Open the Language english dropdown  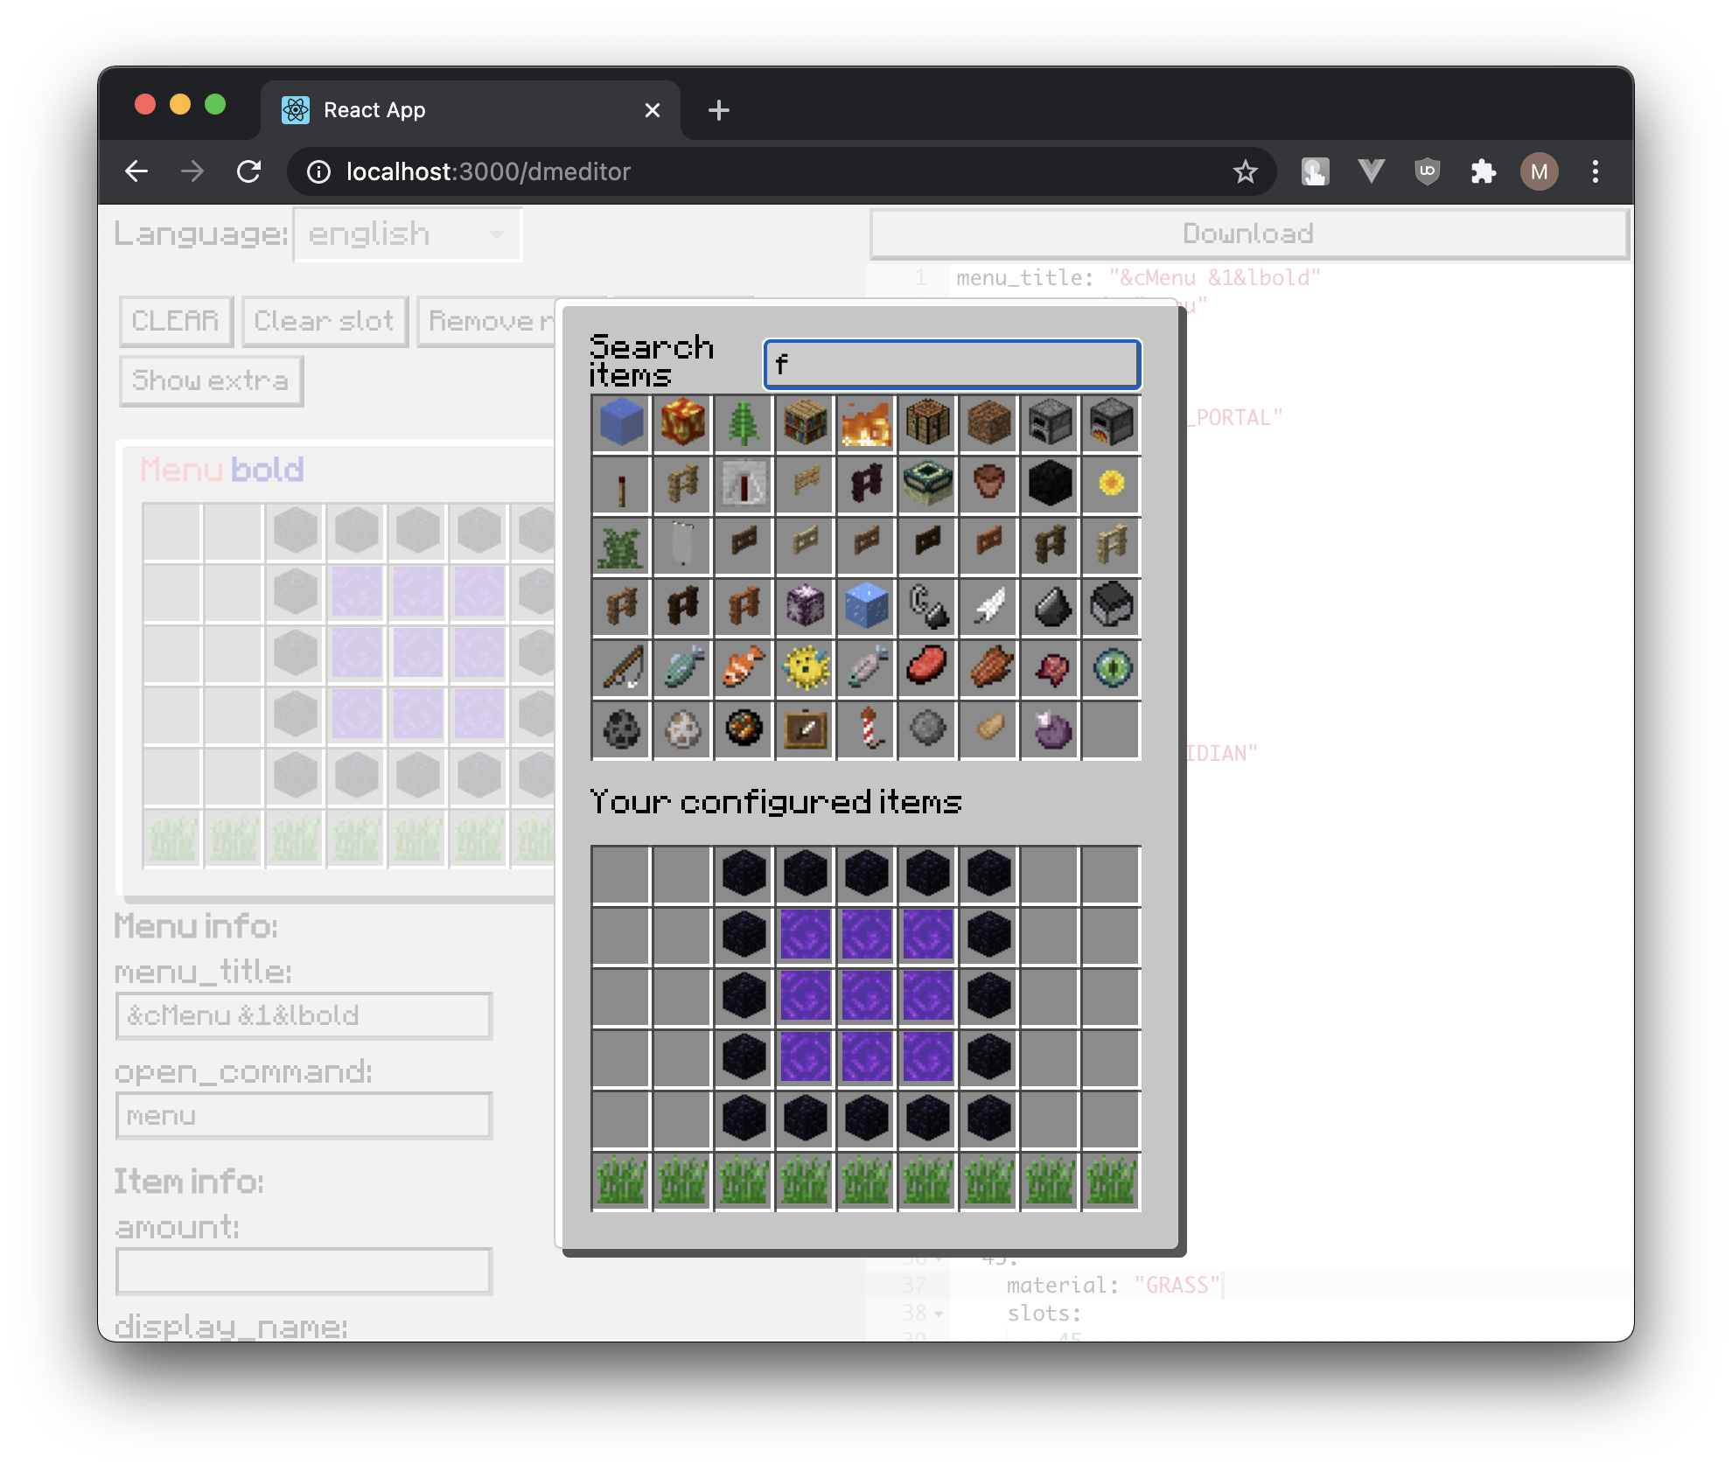tap(408, 234)
